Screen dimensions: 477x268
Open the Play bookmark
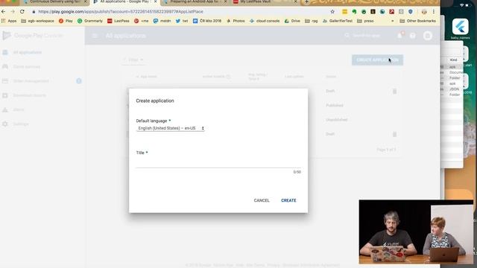pyautogui.click(x=66, y=21)
